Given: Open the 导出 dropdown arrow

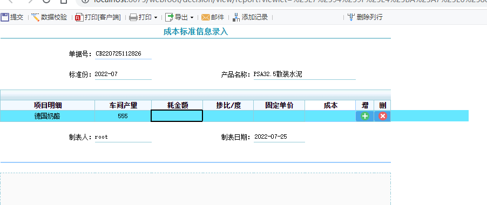Looking at the screenshot, I should click(192, 18).
